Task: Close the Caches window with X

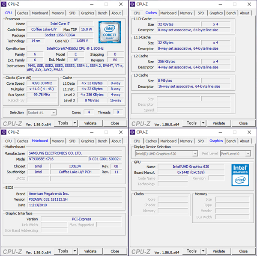Action: [249, 4]
